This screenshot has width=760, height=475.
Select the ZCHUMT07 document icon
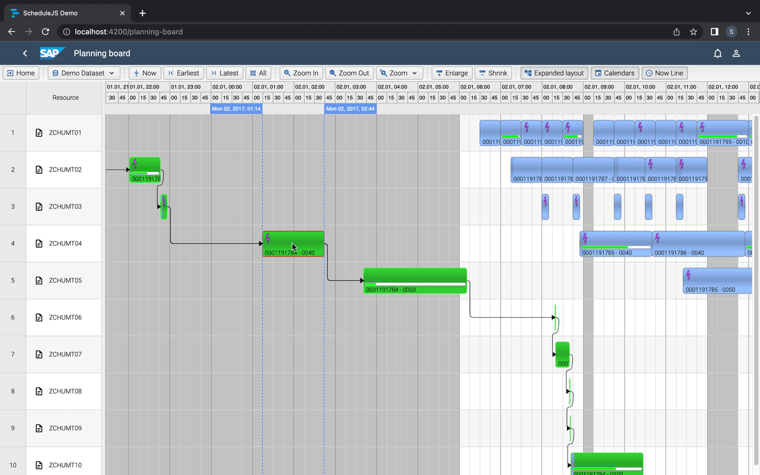click(39, 354)
